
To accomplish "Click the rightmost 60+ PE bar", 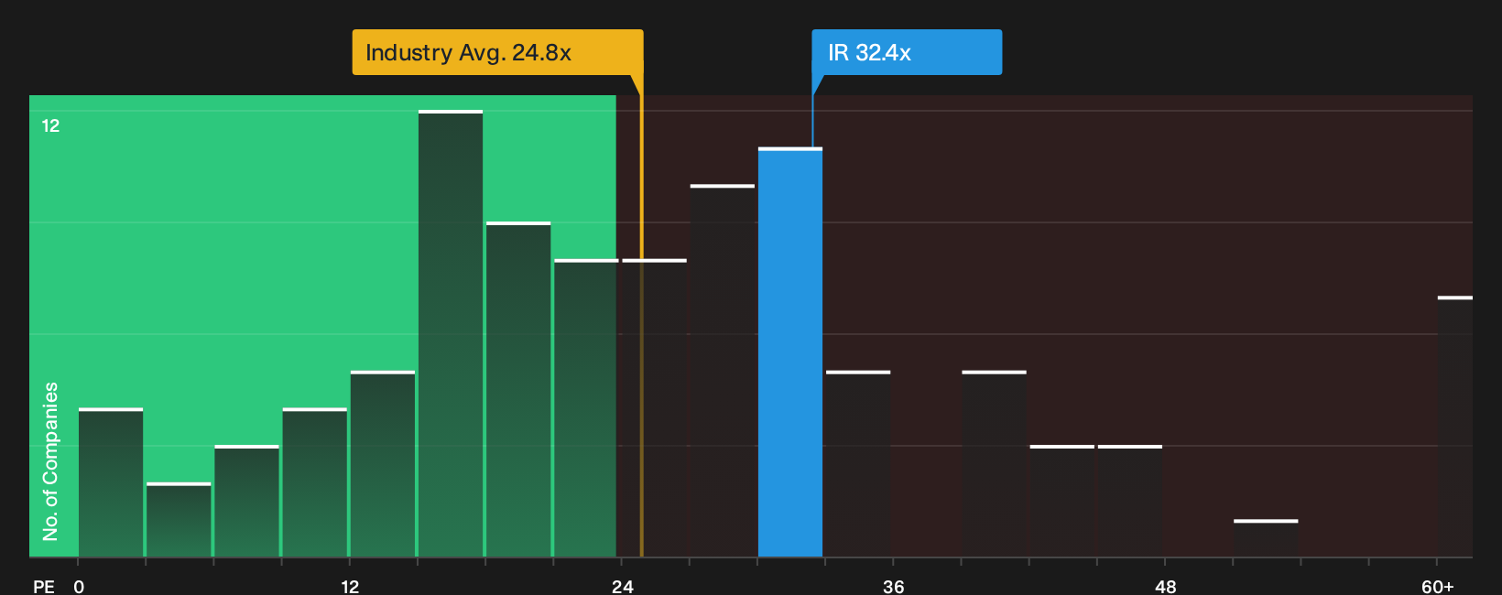I will pos(1455,427).
